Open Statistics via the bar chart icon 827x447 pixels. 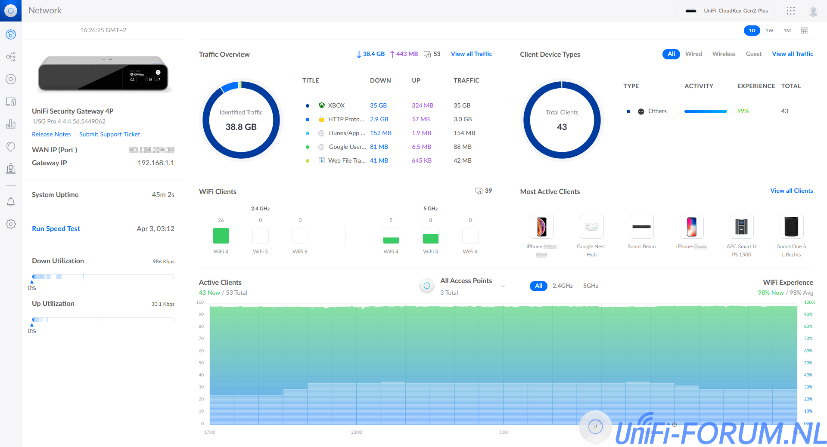tap(11, 124)
